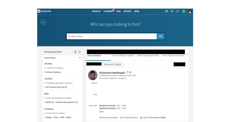Click plus icon for Job titles
Image resolution: width=234 pixels, height=122 pixels.
[45, 68]
